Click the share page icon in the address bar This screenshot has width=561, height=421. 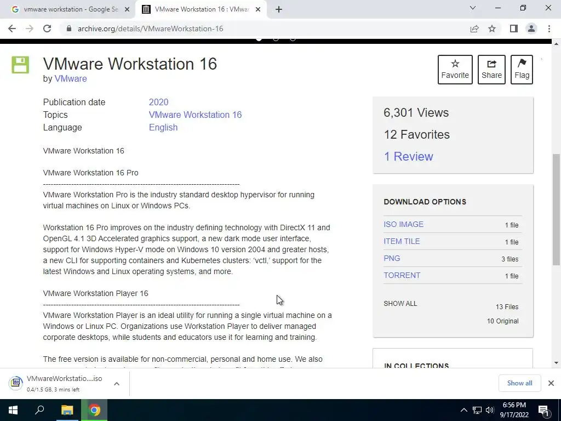tap(474, 29)
